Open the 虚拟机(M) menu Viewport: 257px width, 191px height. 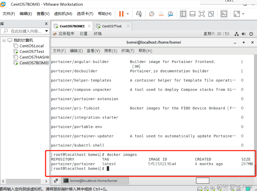63,13
